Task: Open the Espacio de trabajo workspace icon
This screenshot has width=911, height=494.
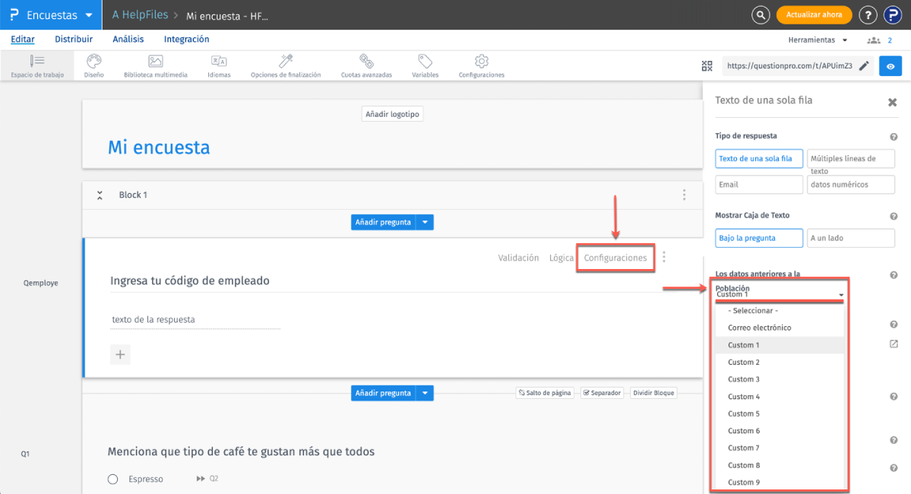Action: 37,65
